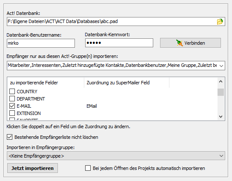This screenshot has height=181, width=232.
Task: Toggle Bestehende Empfängerliste nicht löschen checkbox
Action: point(10,137)
